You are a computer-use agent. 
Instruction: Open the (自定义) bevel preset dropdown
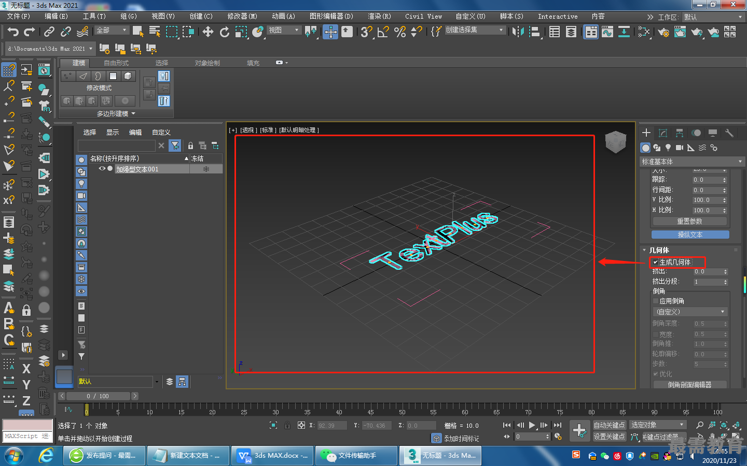click(690, 312)
